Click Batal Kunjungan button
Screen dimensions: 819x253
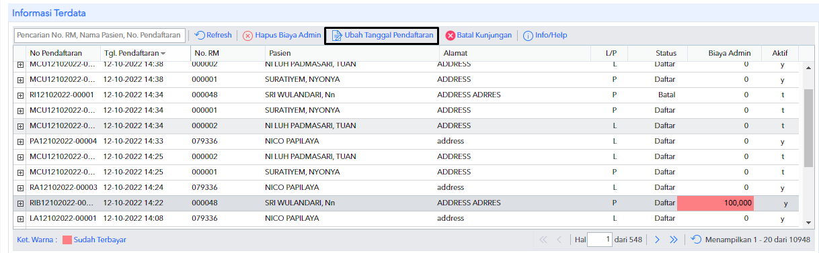tap(479, 35)
